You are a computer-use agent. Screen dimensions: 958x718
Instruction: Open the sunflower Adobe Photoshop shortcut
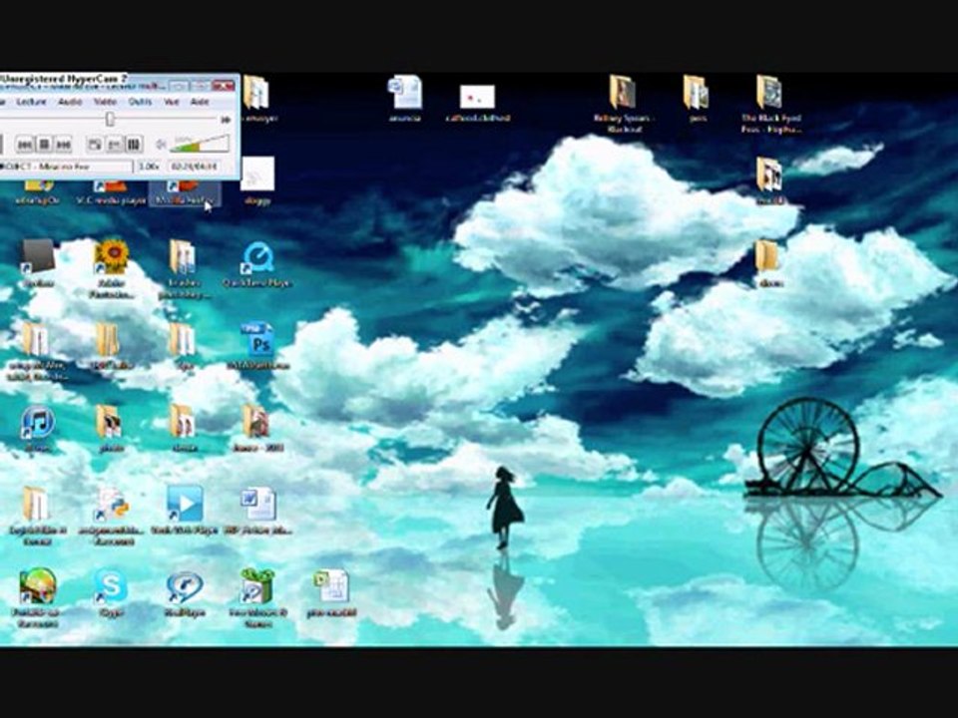[x=112, y=257]
